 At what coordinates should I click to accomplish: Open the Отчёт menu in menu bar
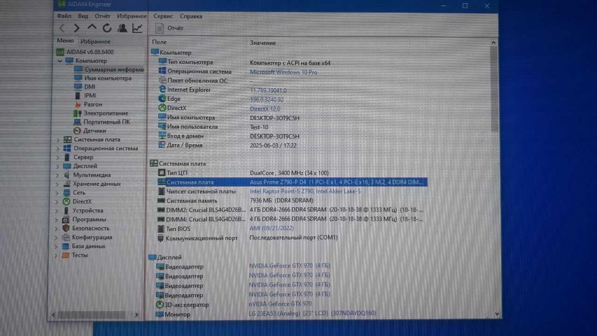click(102, 16)
